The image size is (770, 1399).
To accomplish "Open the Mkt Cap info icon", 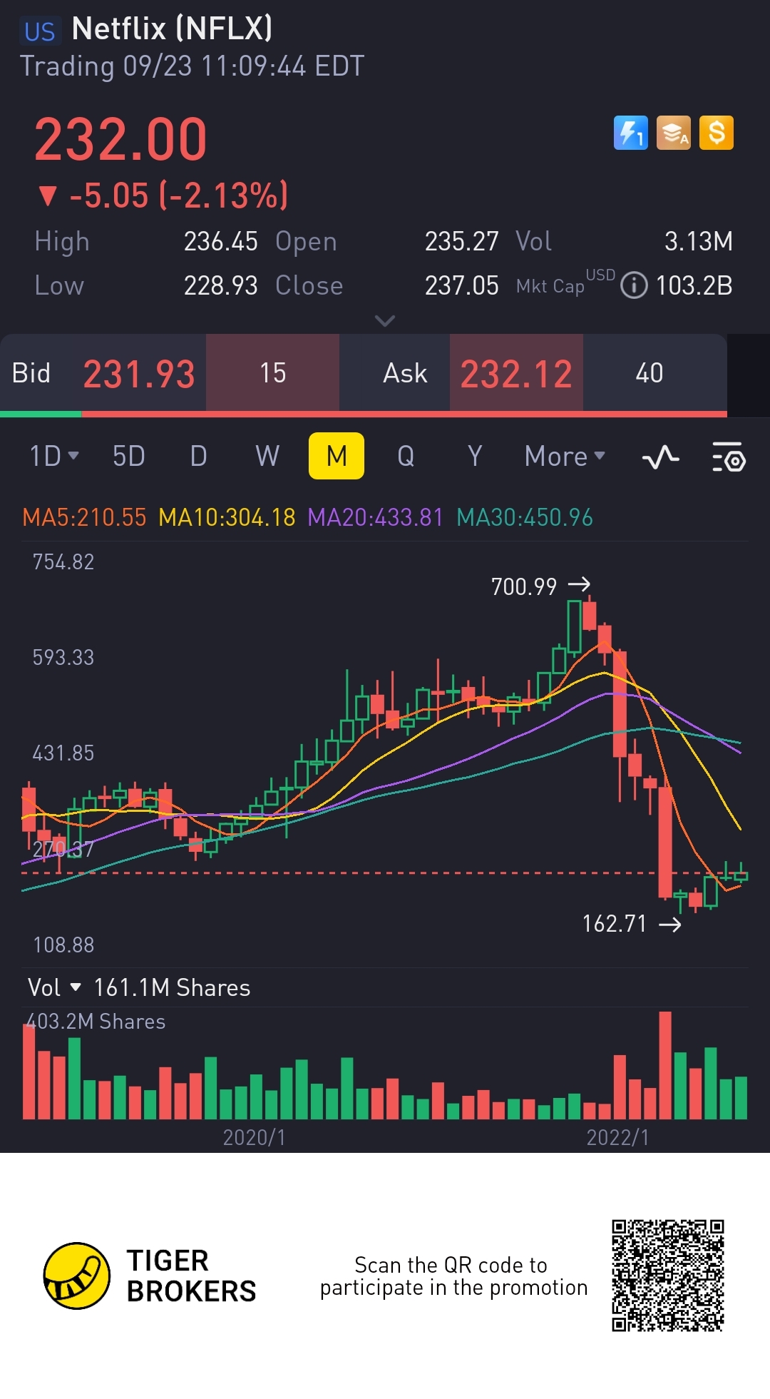I will coord(634,285).
